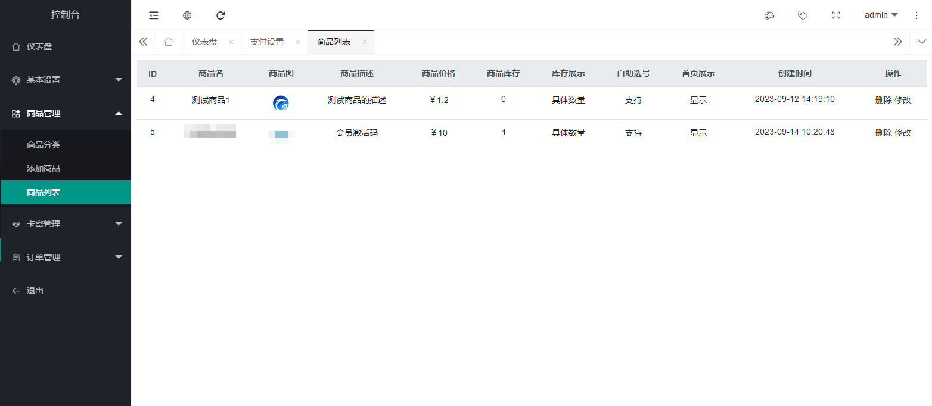Open 添加商品 in the sidebar
932x406 pixels.
tap(44, 168)
